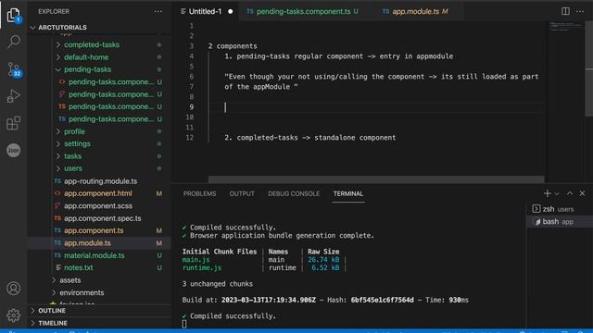Open the Search view in activity bar
This screenshot has width=593, height=333.
14,42
